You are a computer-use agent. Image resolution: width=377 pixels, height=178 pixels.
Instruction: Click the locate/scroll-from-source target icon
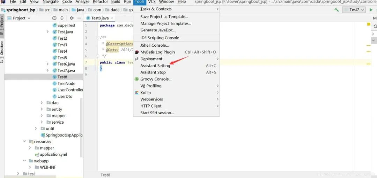pyautogui.click(x=54, y=18)
